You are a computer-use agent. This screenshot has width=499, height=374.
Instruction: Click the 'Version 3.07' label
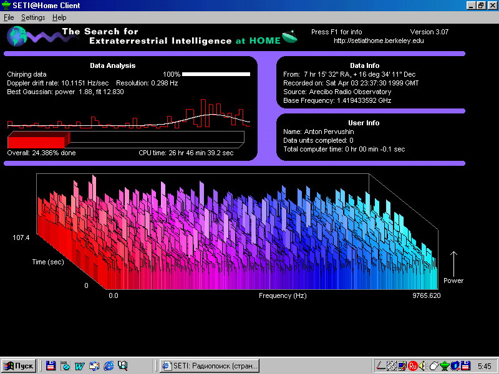click(429, 32)
